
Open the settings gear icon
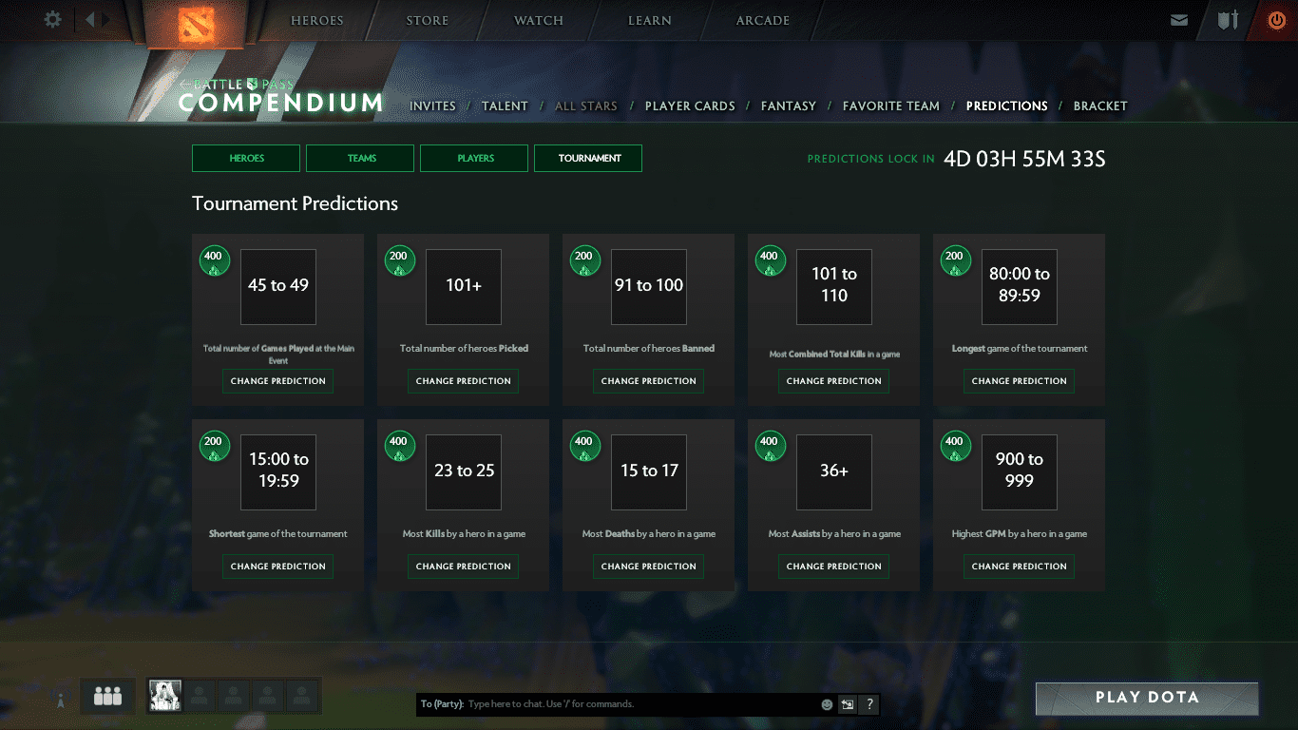click(x=53, y=19)
